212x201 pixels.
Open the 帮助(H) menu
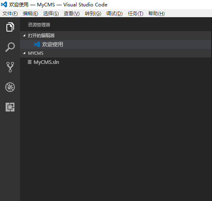click(156, 14)
